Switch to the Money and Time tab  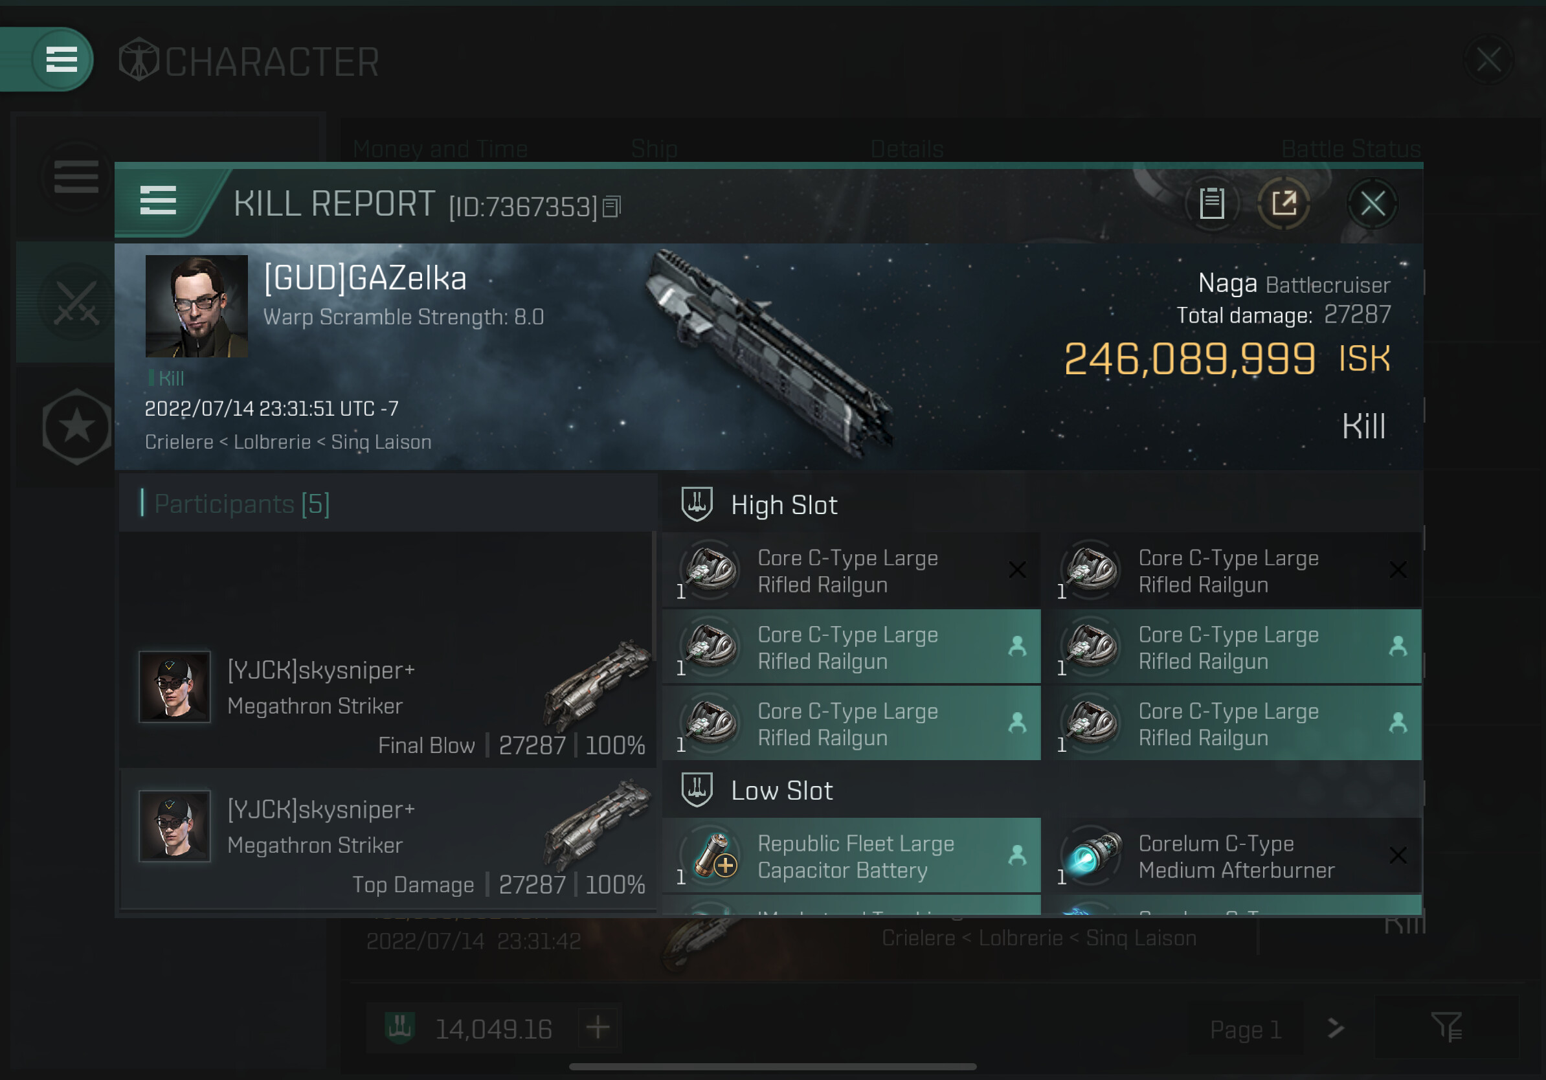[x=440, y=149]
